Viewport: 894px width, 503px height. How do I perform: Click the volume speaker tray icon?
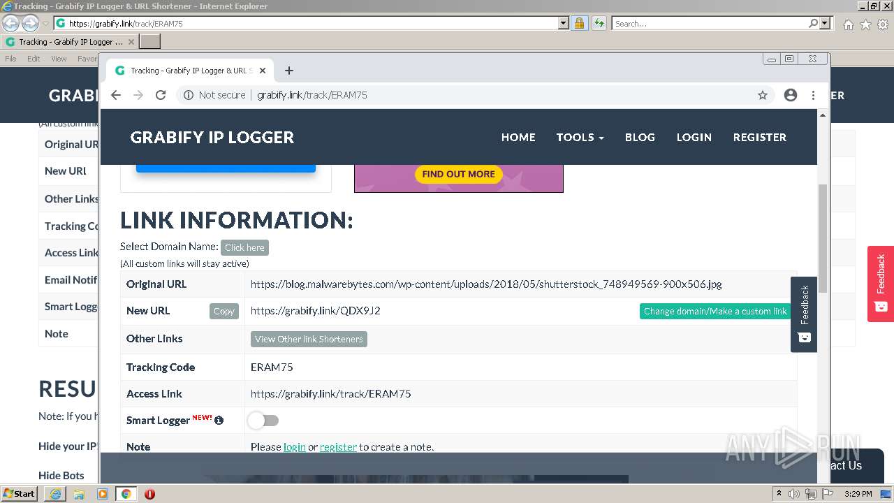coord(794,494)
